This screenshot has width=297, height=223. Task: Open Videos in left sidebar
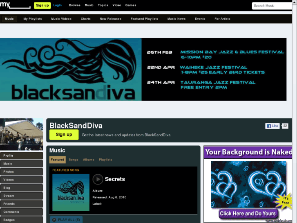point(22,180)
